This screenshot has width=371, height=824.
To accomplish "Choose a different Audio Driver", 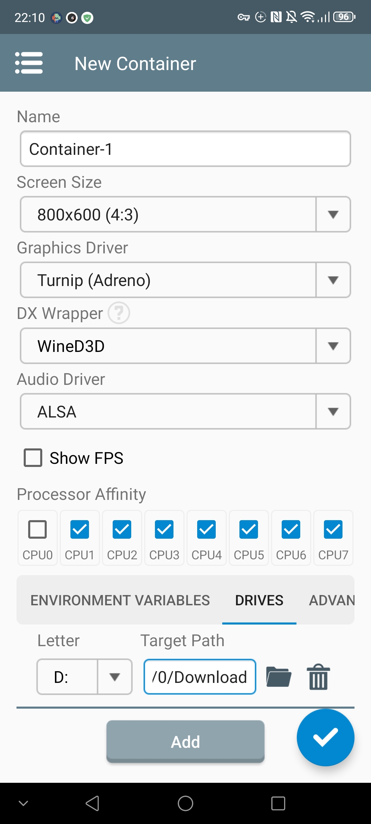I will pyautogui.click(x=185, y=412).
